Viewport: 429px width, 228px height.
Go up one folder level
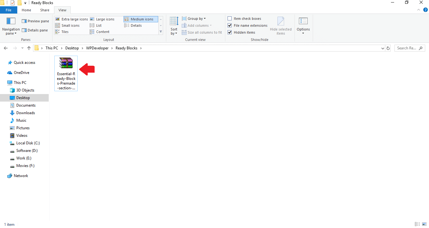click(x=29, y=48)
